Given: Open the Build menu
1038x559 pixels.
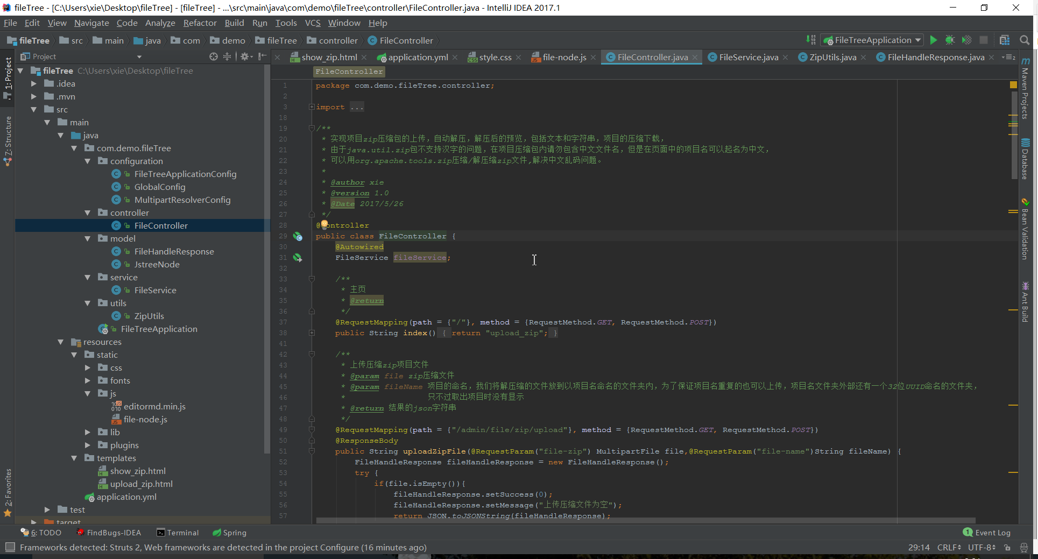Looking at the screenshot, I should 234,23.
